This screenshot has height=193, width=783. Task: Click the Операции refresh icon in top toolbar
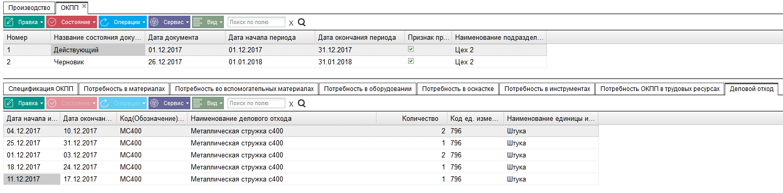click(x=104, y=22)
